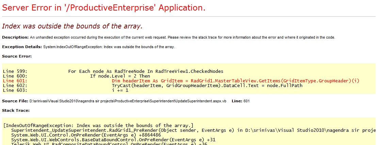Select the italic 'Index was outside the bounds' message
The image size is (377, 145).
pyautogui.click(x=72, y=26)
